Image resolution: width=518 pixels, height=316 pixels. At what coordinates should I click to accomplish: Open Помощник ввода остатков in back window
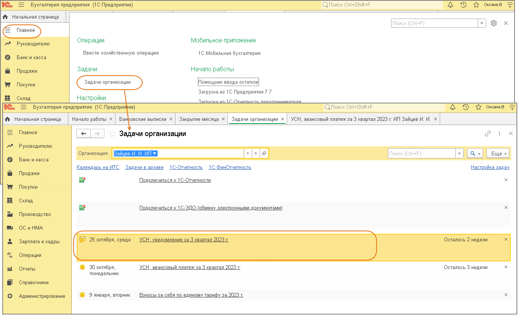(x=228, y=82)
